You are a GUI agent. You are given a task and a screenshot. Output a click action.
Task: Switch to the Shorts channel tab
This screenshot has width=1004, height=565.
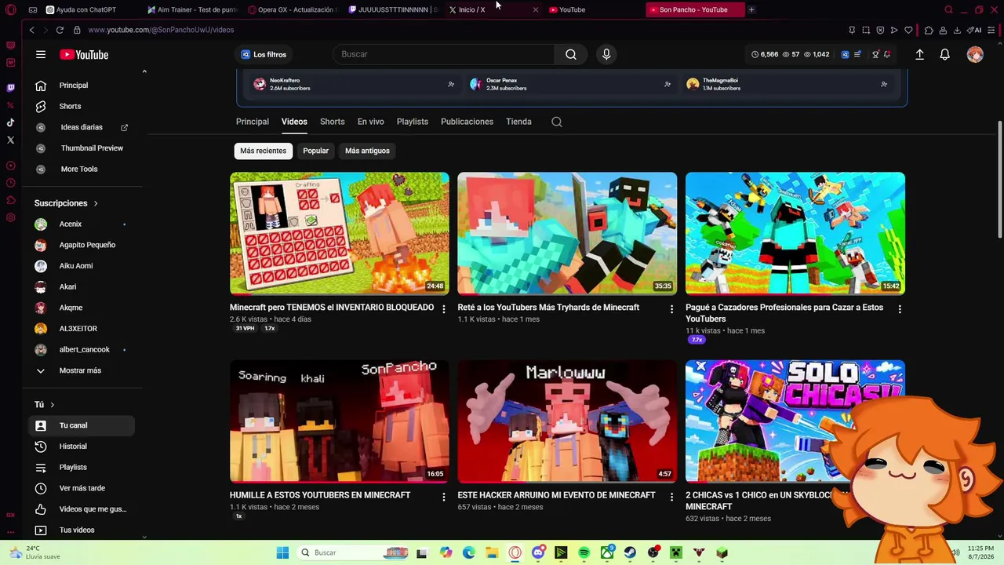click(x=333, y=122)
